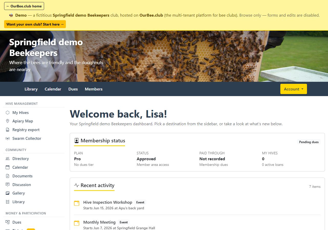
Task: Go back to OurBee.club home
Action: [24, 6]
